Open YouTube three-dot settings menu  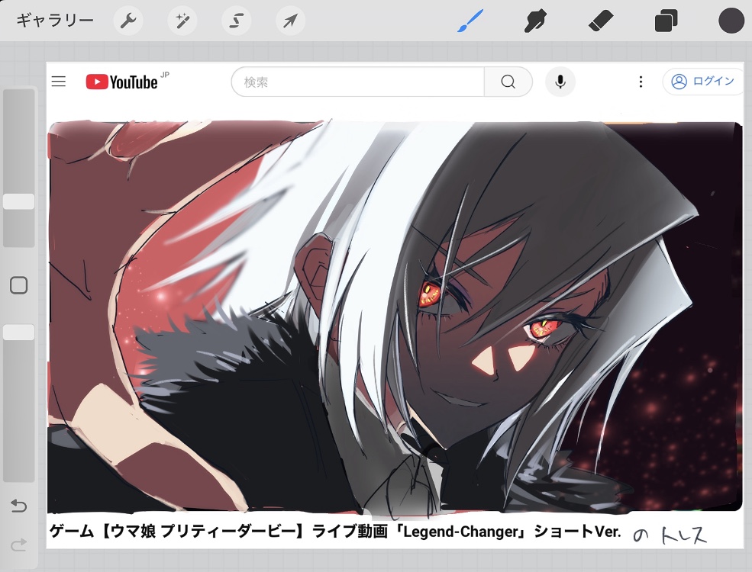[x=641, y=82]
